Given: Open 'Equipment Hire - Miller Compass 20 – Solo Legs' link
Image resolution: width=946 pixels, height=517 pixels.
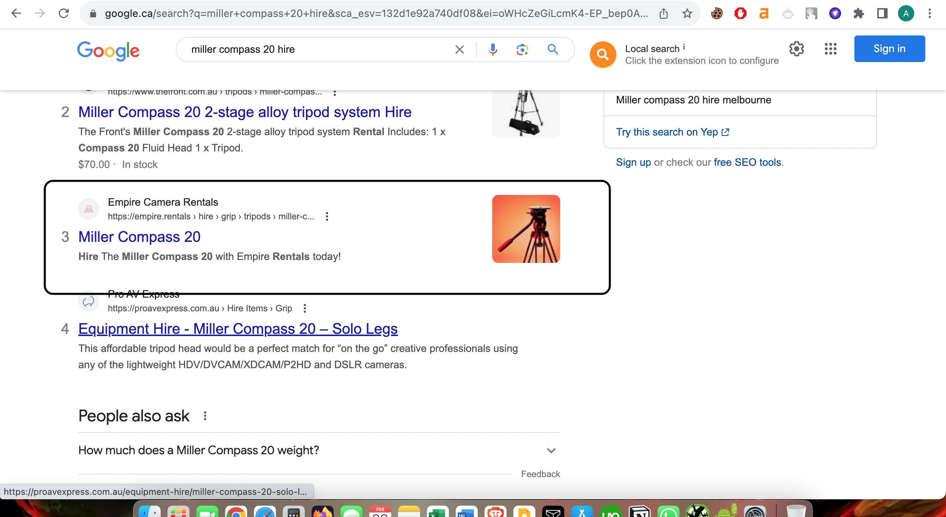Looking at the screenshot, I should [238, 329].
